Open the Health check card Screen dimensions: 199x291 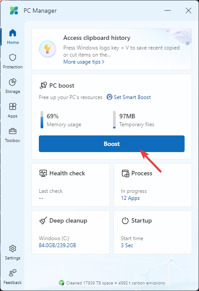71,185
